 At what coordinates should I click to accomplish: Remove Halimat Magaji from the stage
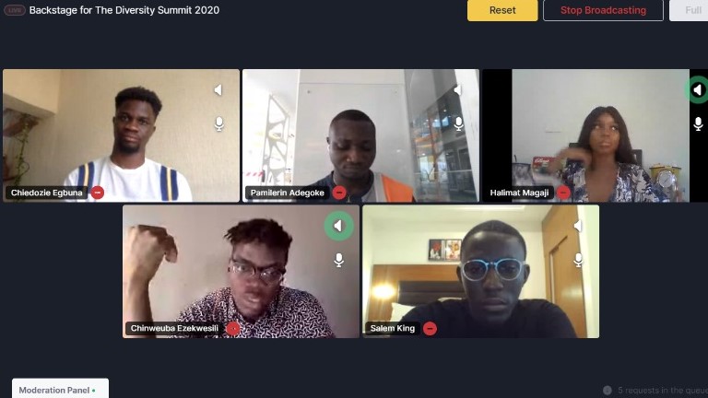pos(563,193)
